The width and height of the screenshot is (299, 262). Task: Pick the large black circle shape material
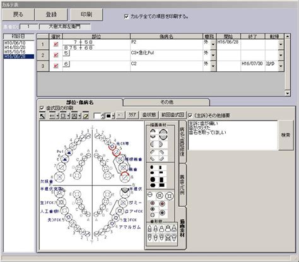coord(153,179)
